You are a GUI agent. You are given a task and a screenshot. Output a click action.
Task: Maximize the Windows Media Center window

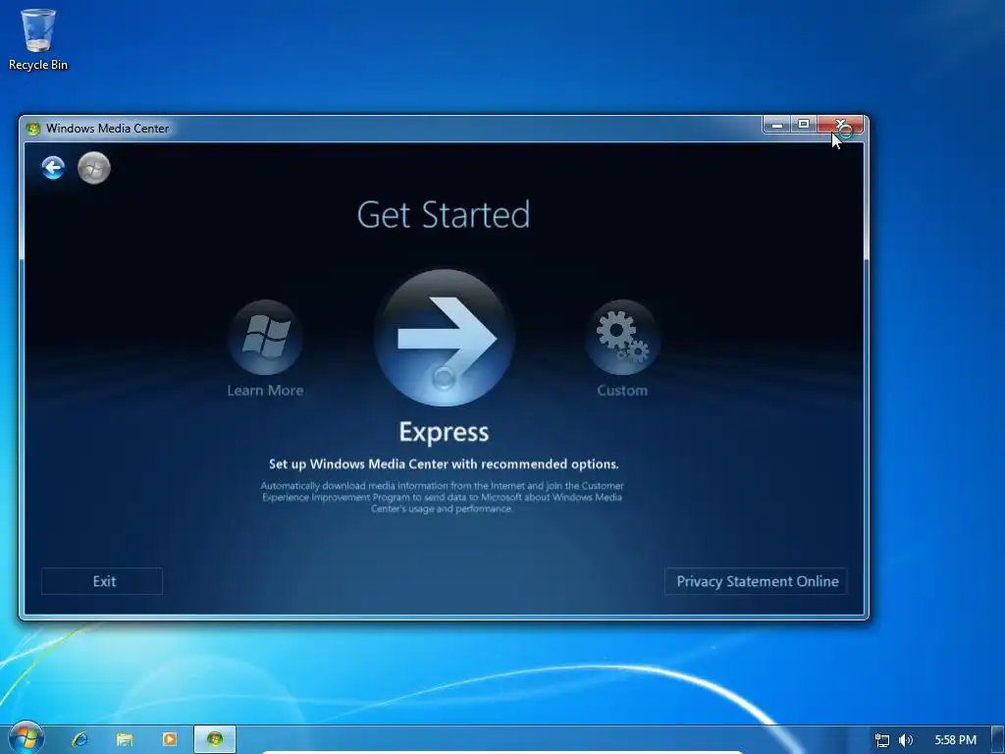coord(804,125)
